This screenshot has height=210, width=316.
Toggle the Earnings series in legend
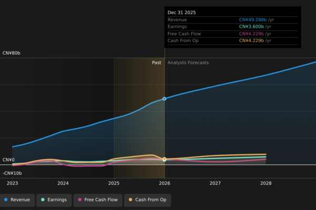pos(54,199)
